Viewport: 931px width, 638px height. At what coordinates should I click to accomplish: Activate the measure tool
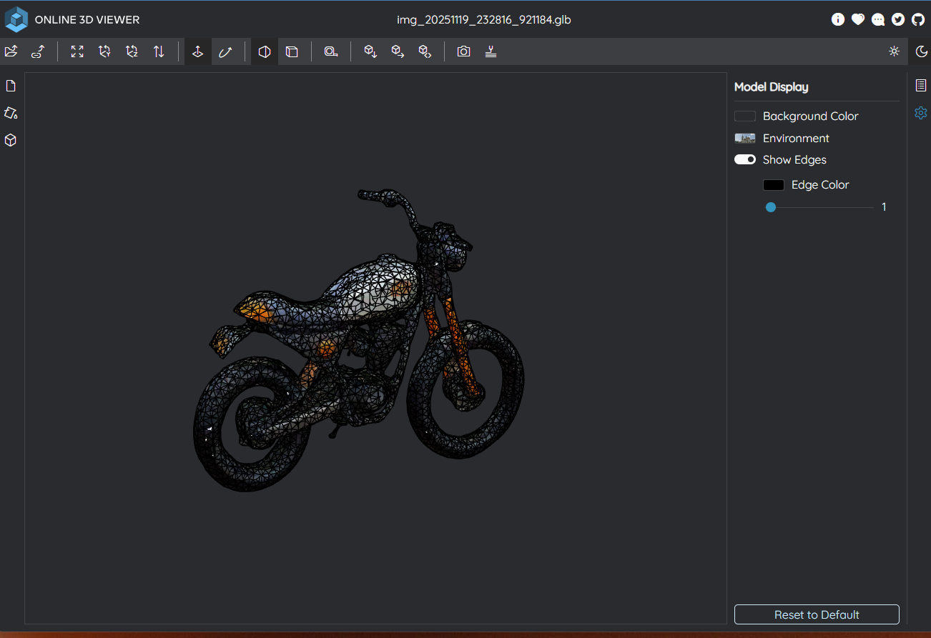click(x=331, y=51)
